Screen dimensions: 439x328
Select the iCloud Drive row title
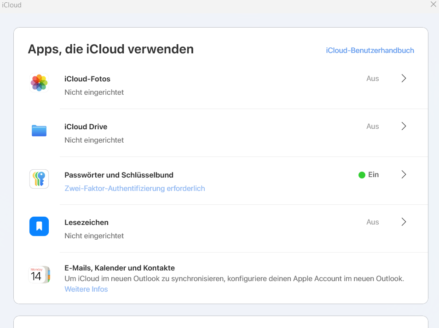(x=86, y=127)
